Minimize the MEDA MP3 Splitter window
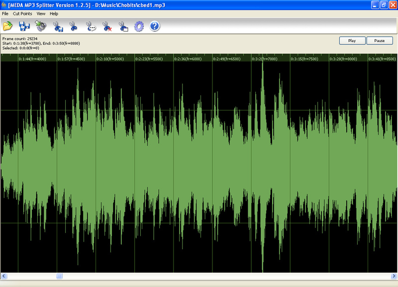 click(x=375, y=5)
